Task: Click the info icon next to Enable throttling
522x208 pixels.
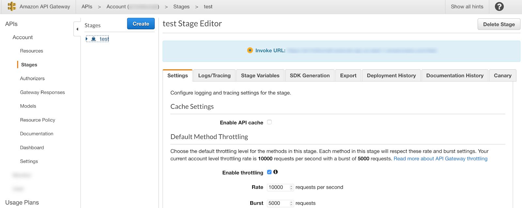Action: pos(276,172)
